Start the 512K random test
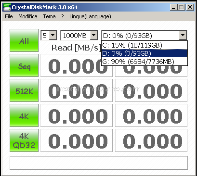The image size is (197, 176). tap(24, 90)
